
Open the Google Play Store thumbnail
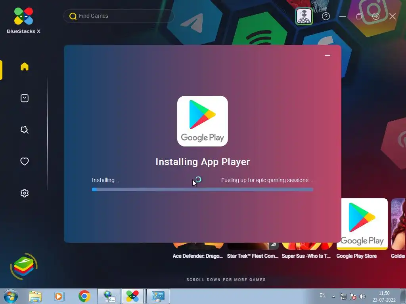pyautogui.click(x=362, y=224)
